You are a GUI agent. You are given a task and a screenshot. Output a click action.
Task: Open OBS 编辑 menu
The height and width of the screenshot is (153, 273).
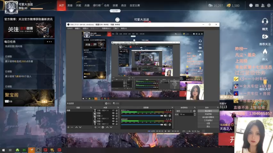coord(78,28)
